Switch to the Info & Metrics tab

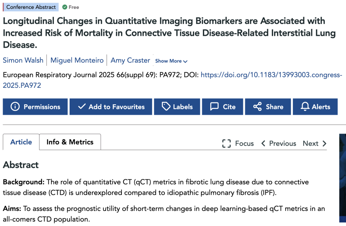click(70, 142)
